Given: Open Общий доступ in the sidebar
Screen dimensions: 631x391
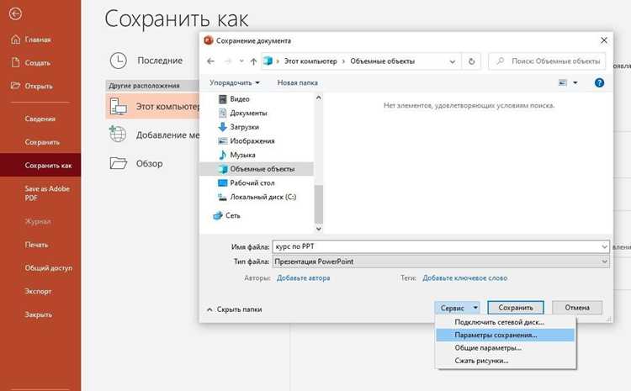Looking at the screenshot, I should pyautogui.click(x=48, y=268).
